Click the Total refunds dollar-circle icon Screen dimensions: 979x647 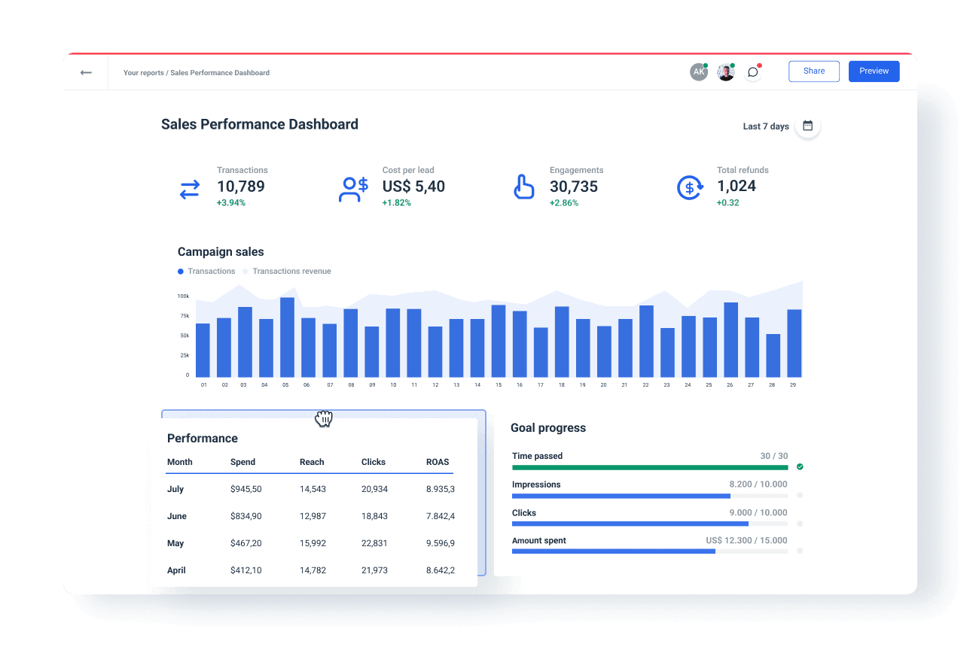[689, 187]
